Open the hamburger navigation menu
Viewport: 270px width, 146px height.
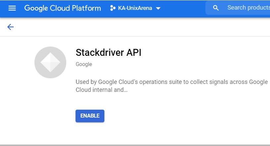[12, 8]
